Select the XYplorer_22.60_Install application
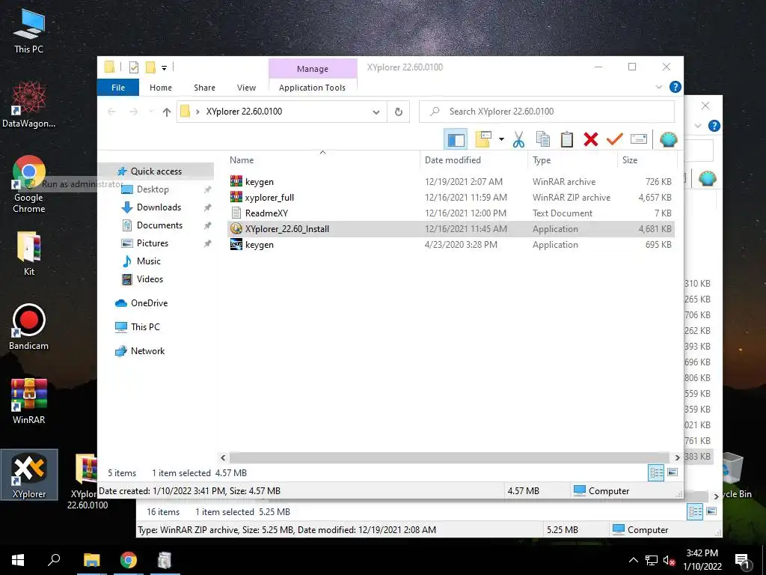766x575 pixels. coord(451,229)
